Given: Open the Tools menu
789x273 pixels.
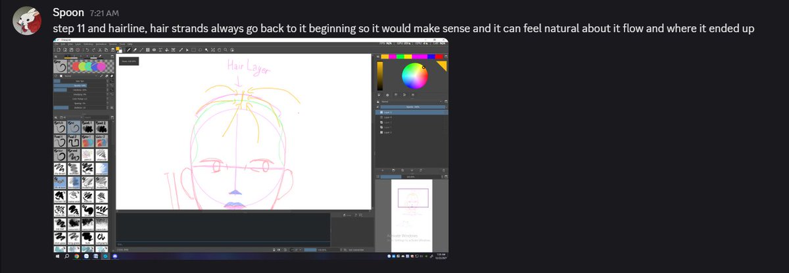Looking at the screenshot, I should (122, 44).
